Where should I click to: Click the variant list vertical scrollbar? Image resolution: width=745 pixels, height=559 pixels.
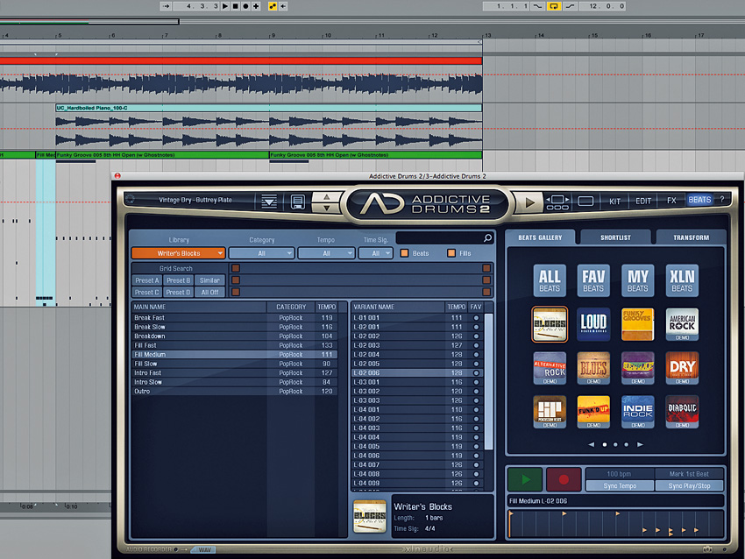click(x=488, y=381)
